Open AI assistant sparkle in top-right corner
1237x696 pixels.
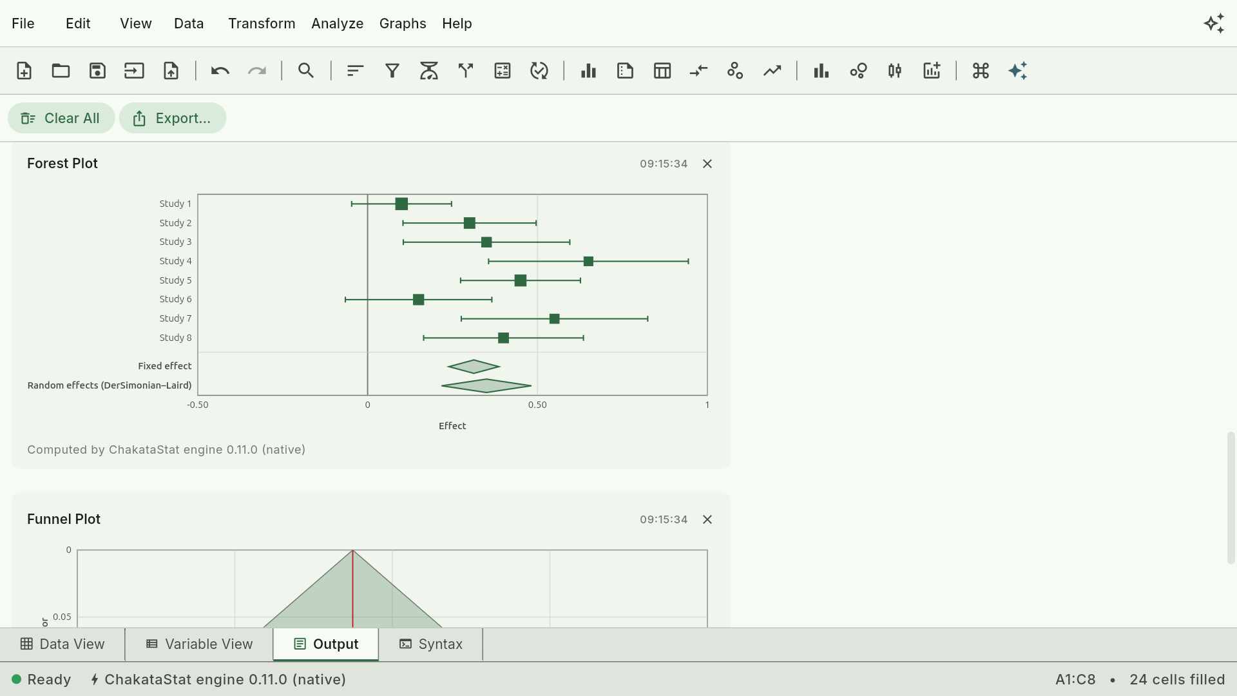point(1214,24)
